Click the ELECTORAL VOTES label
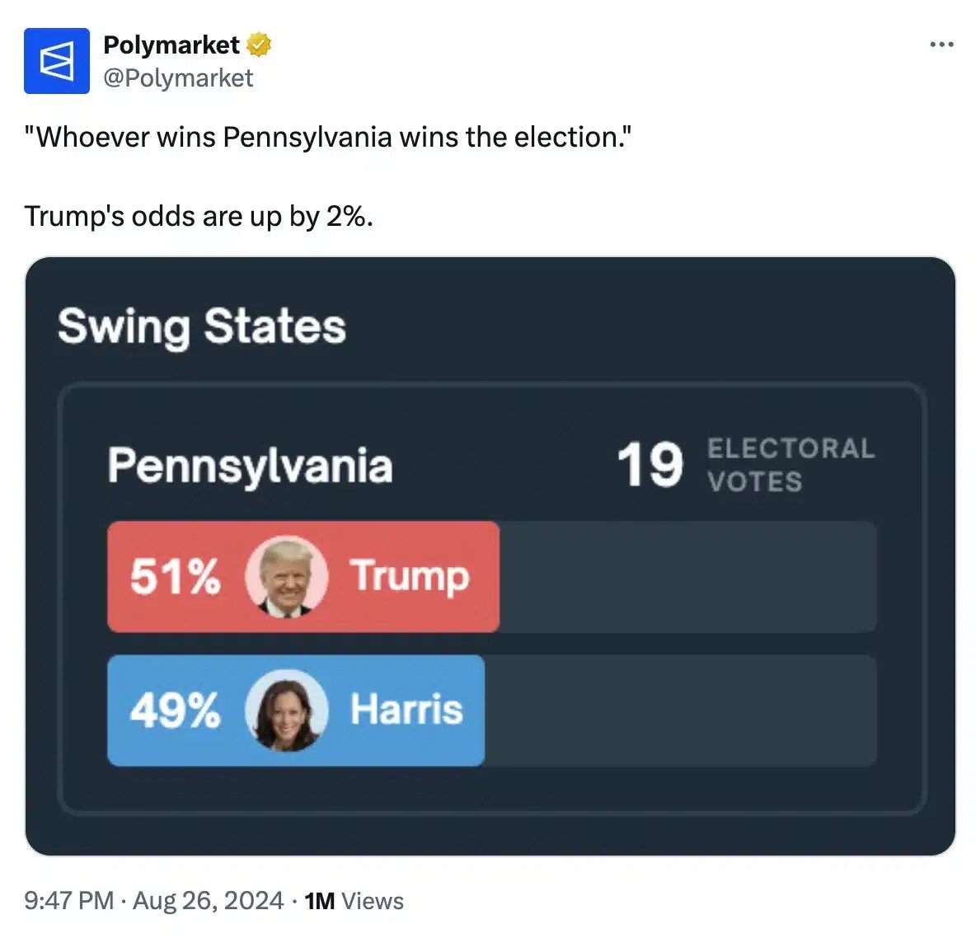This screenshot has width=976, height=938. [790, 465]
